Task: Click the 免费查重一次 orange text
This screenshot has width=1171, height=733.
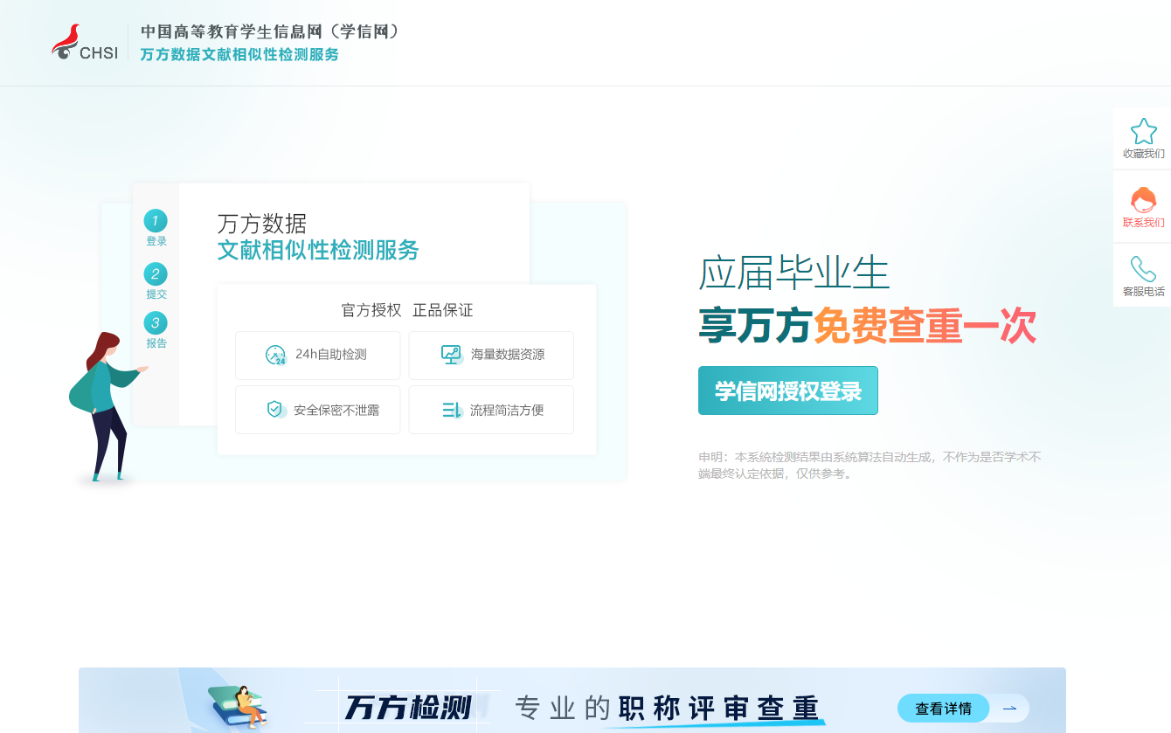Action: (x=925, y=327)
